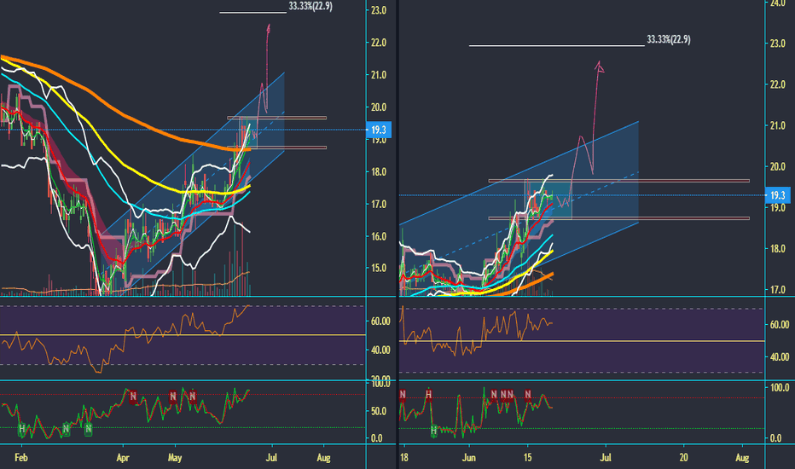Click the 19.3 price tag on right chart
This screenshot has width=795, height=469.
(x=777, y=195)
